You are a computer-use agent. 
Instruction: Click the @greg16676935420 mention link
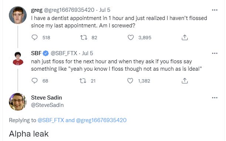(101, 120)
